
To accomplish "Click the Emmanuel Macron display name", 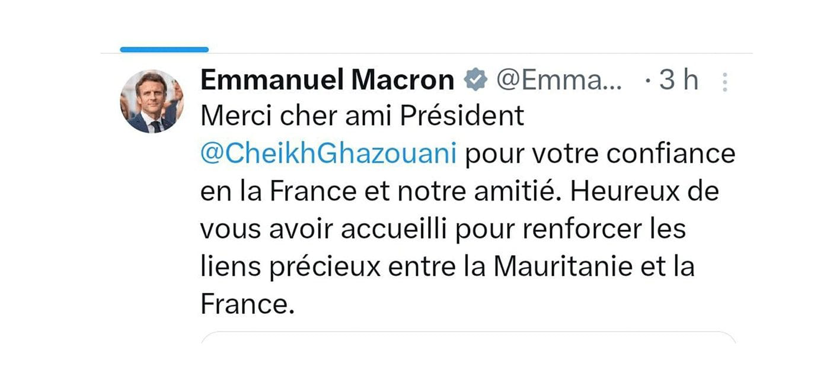I will (327, 81).
